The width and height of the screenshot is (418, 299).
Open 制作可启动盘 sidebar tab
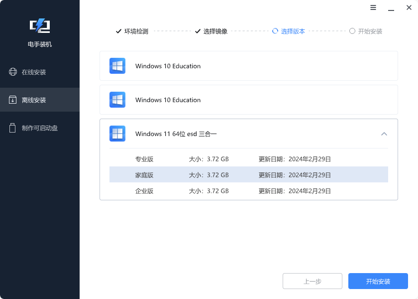(x=39, y=128)
